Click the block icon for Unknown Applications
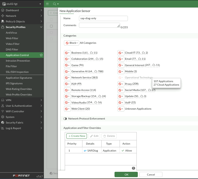Image resolution: width=198 pixels, height=179 pixels. click(121, 109)
